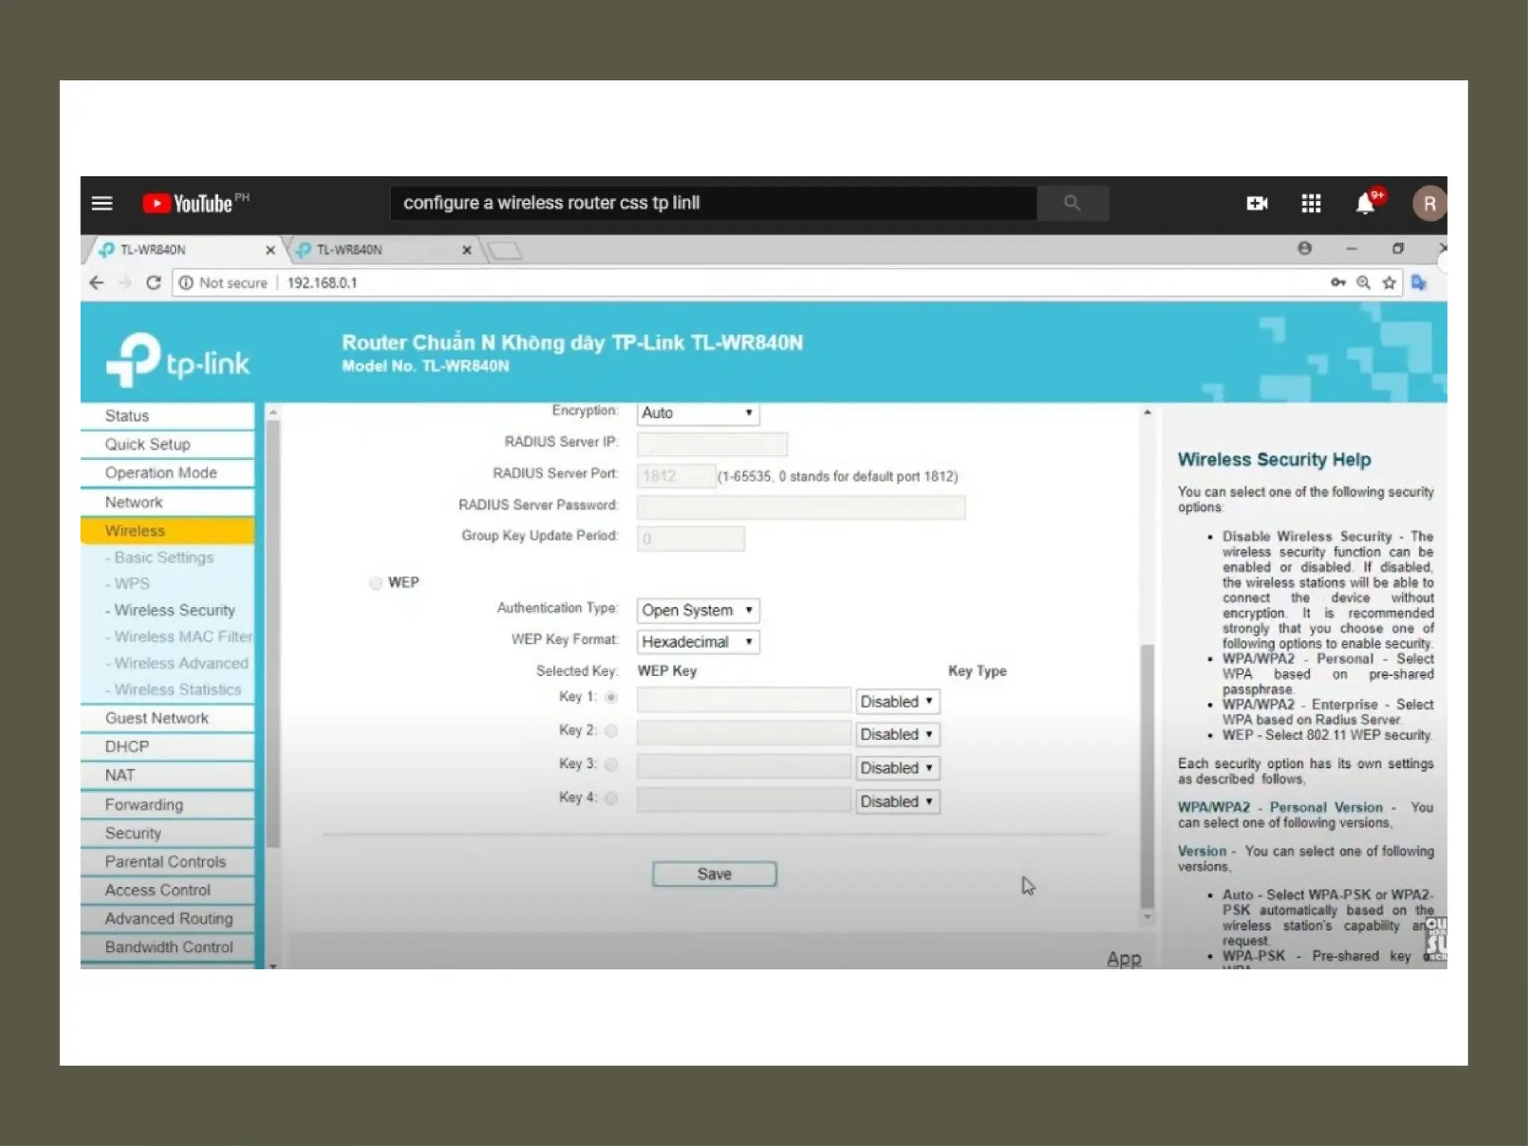
Task: Open Key 1 Key Type dropdown
Action: (x=897, y=701)
